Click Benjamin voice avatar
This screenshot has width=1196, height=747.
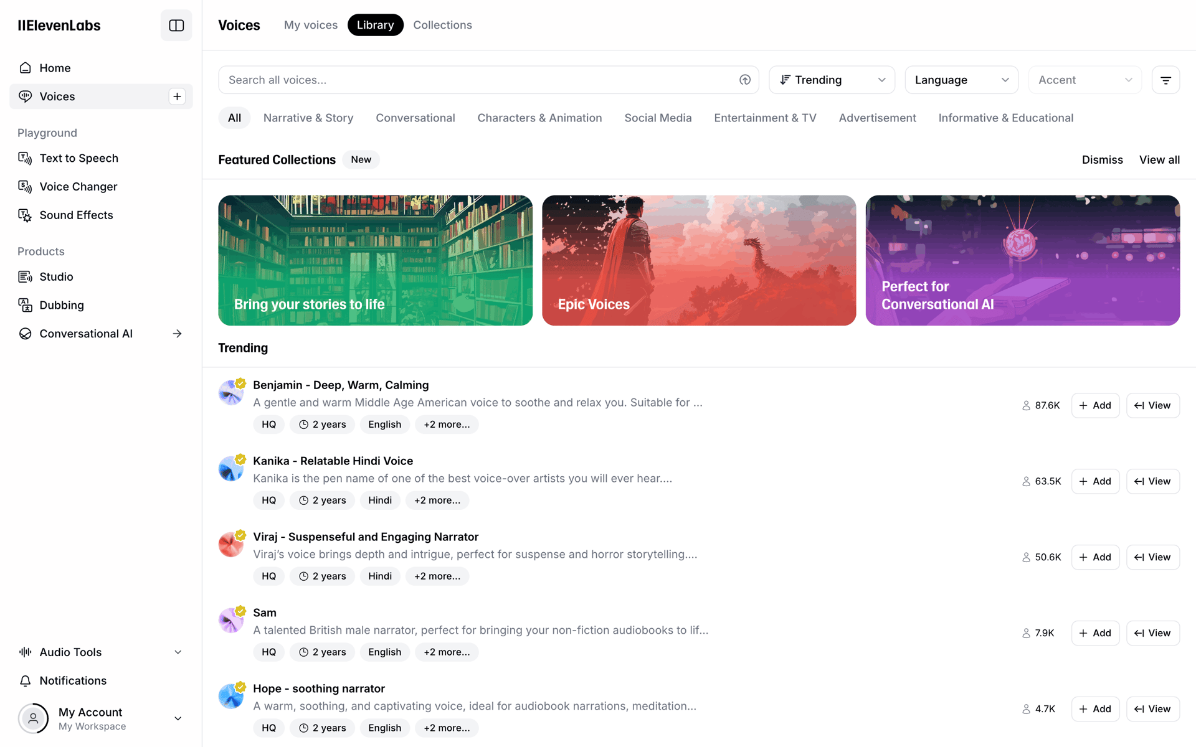point(230,393)
